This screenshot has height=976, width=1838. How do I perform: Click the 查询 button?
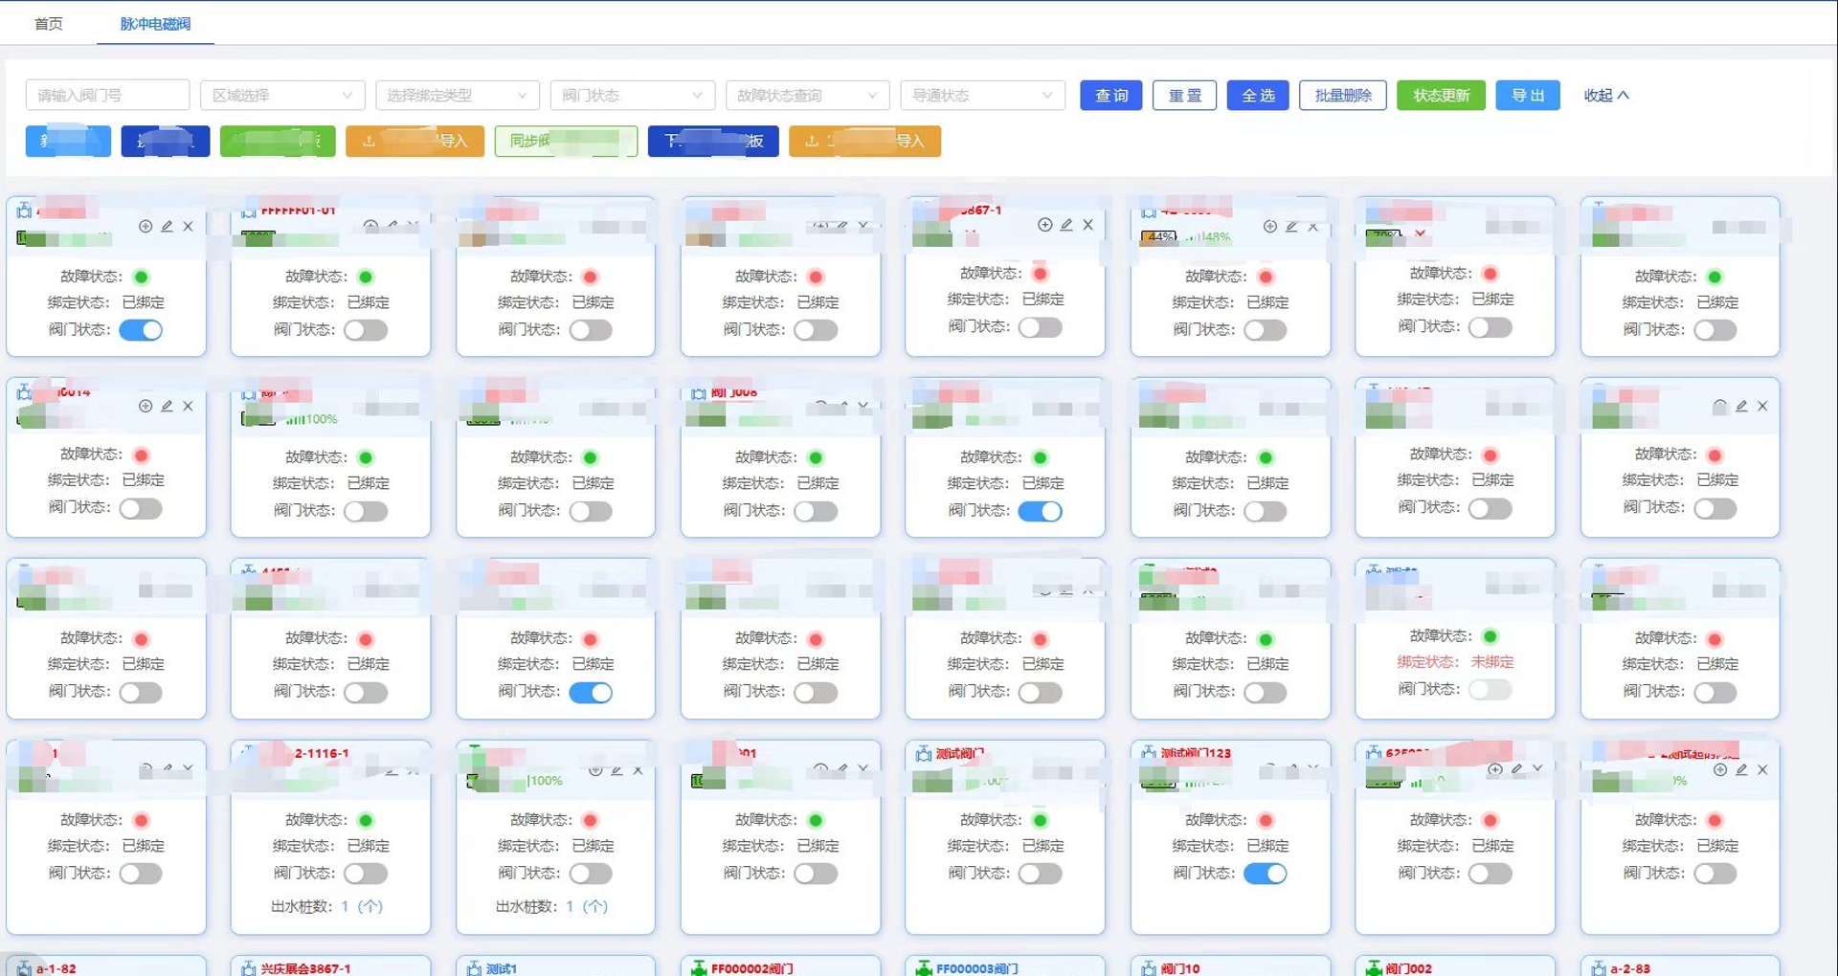pyautogui.click(x=1110, y=96)
